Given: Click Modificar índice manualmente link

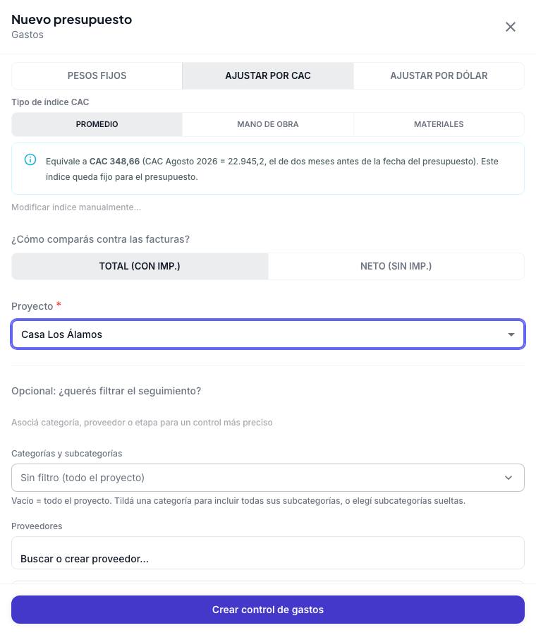Looking at the screenshot, I should tap(76, 207).
